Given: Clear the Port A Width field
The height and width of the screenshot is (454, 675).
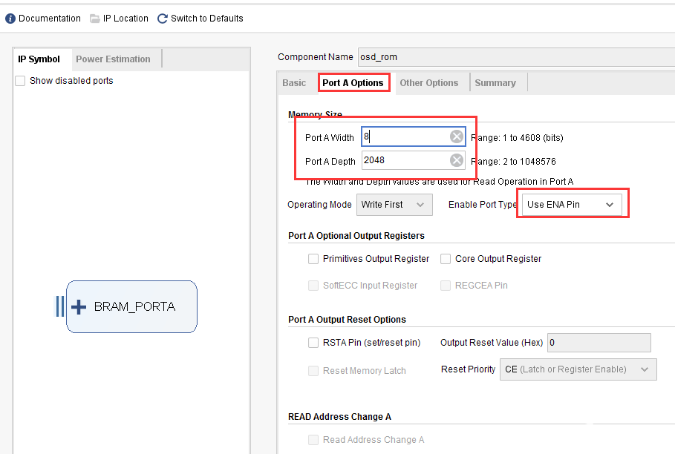Looking at the screenshot, I should click(457, 136).
